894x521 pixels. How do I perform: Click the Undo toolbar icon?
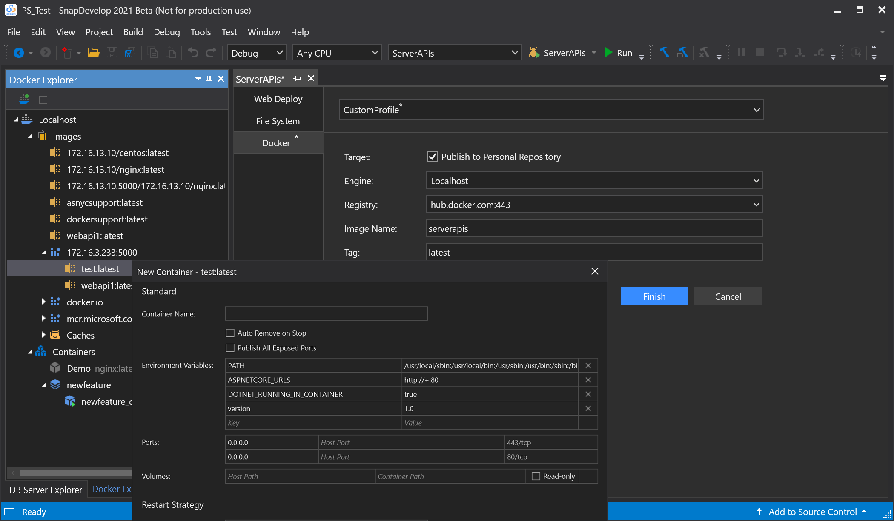tap(193, 53)
